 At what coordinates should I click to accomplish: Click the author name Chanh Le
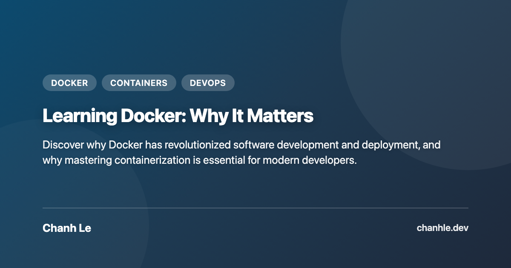tap(67, 228)
